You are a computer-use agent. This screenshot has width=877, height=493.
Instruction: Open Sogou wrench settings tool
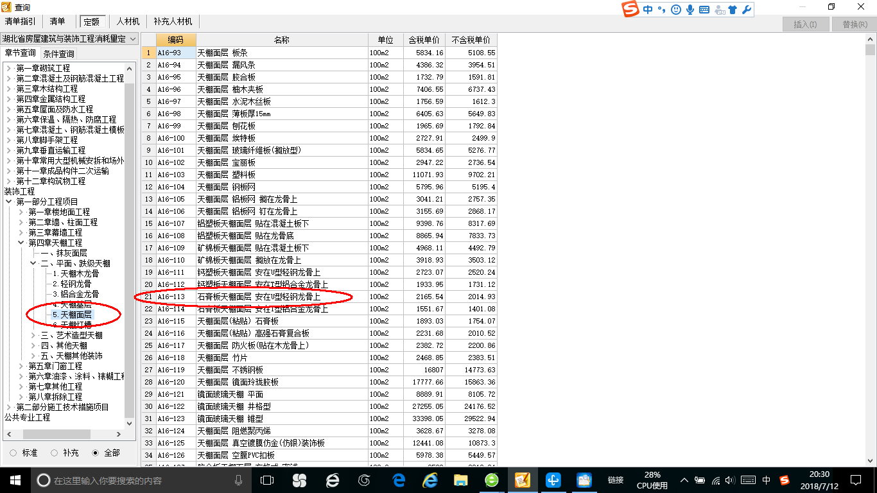point(746,10)
